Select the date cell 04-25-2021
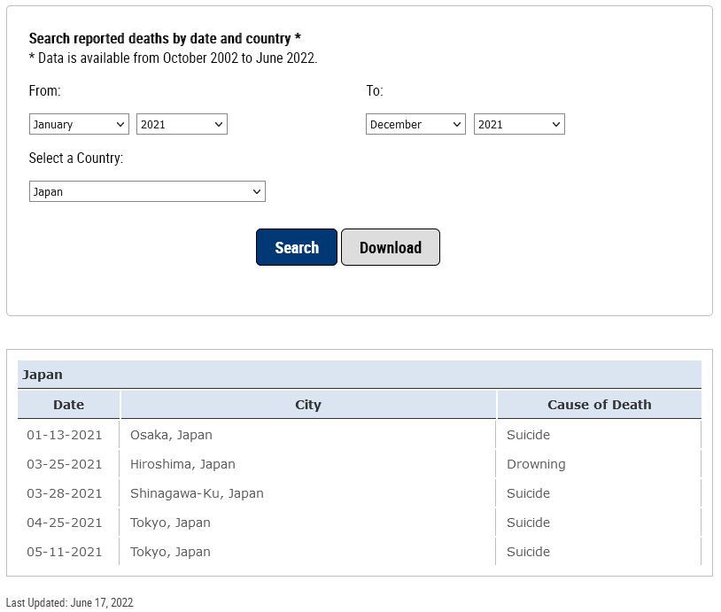This screenshot has width=721, height=612. tap(68, 523)
